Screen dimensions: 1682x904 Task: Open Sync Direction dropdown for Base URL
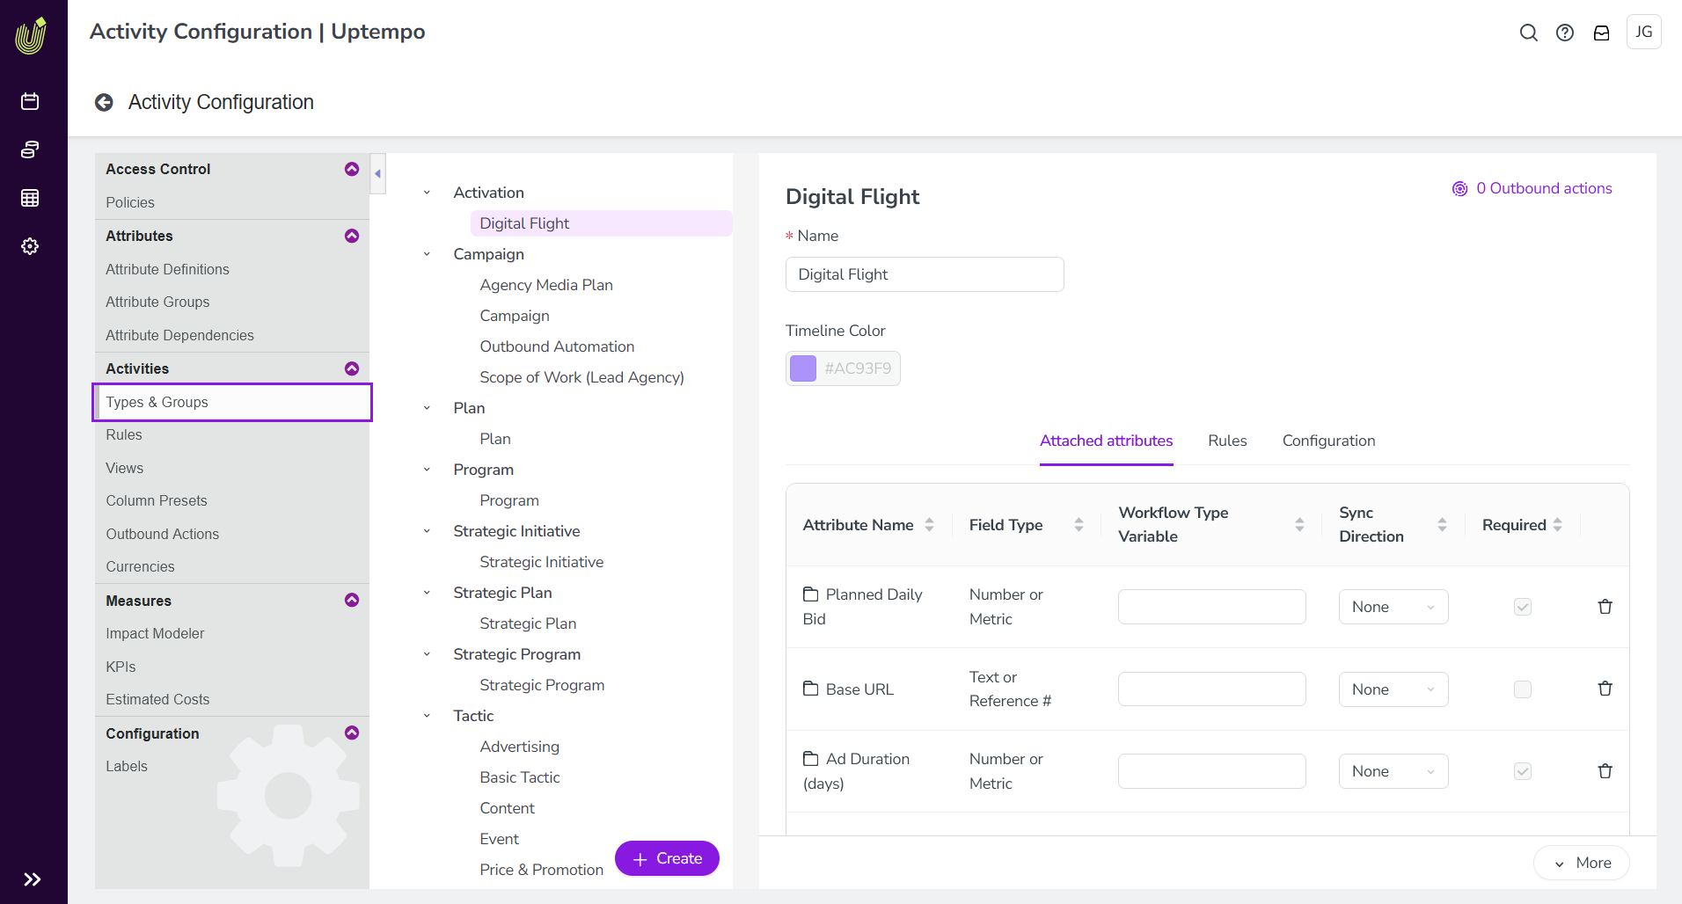tap(1393, 689)
